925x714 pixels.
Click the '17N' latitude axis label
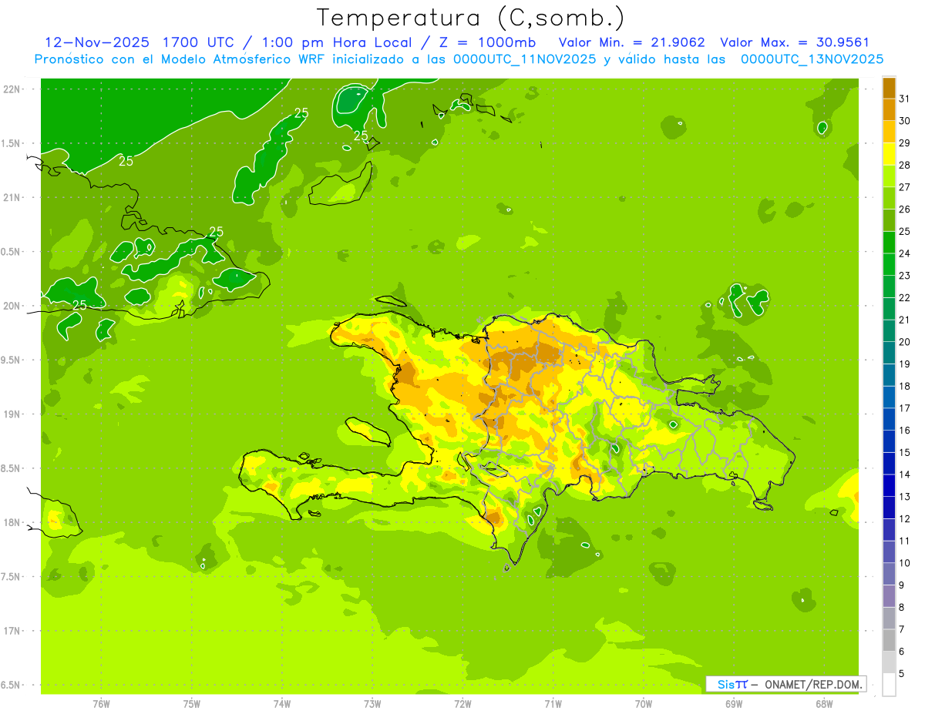tap(13, 631)
